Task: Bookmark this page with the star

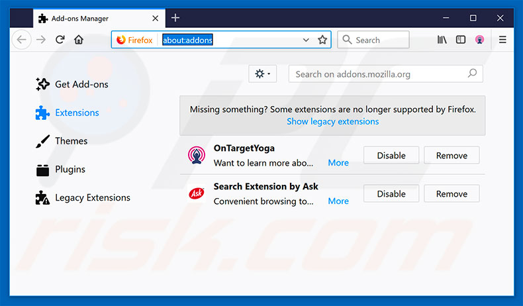Action: pyautogui.click(x=322, y=40)
